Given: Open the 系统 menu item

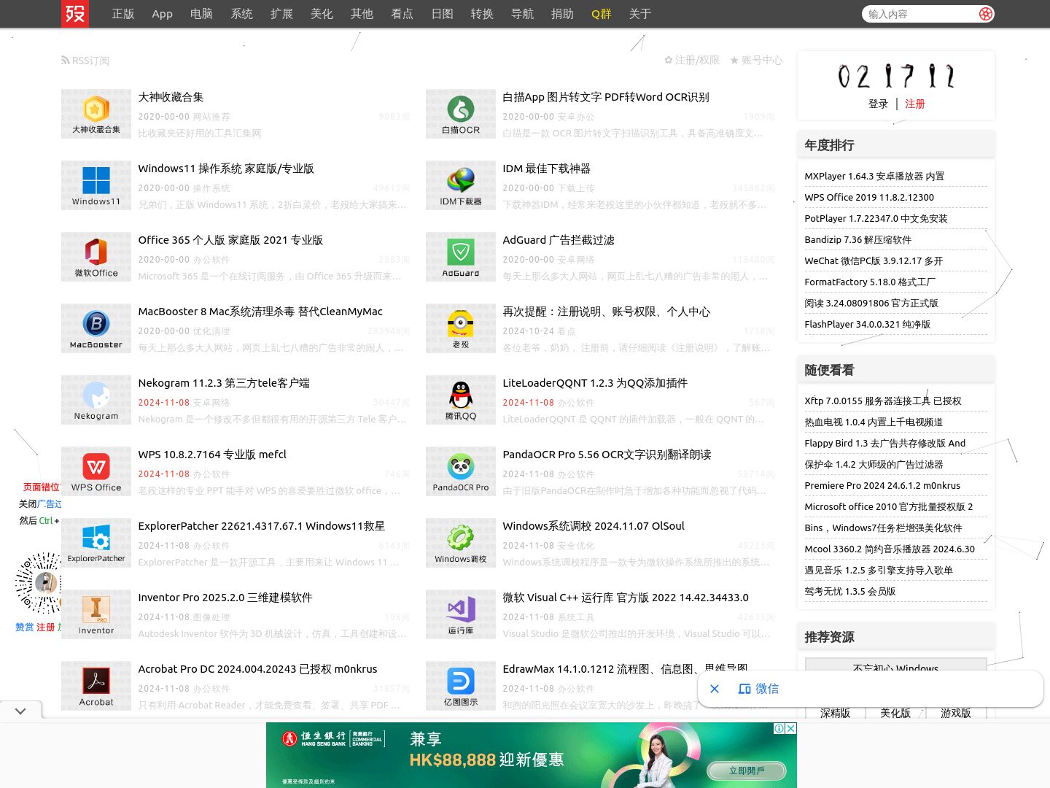Looking at the screenshot, I should click(241, 14).
